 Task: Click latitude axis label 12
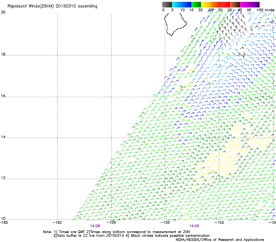3,178
